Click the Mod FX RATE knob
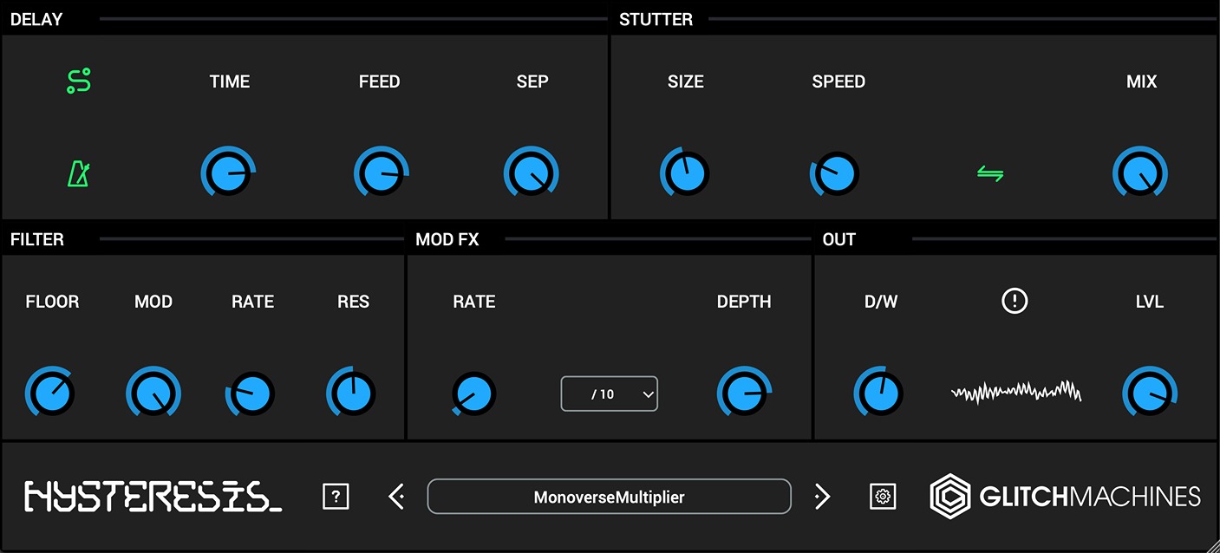Viewport: 1220px width, 553px height. pos(474,394)
